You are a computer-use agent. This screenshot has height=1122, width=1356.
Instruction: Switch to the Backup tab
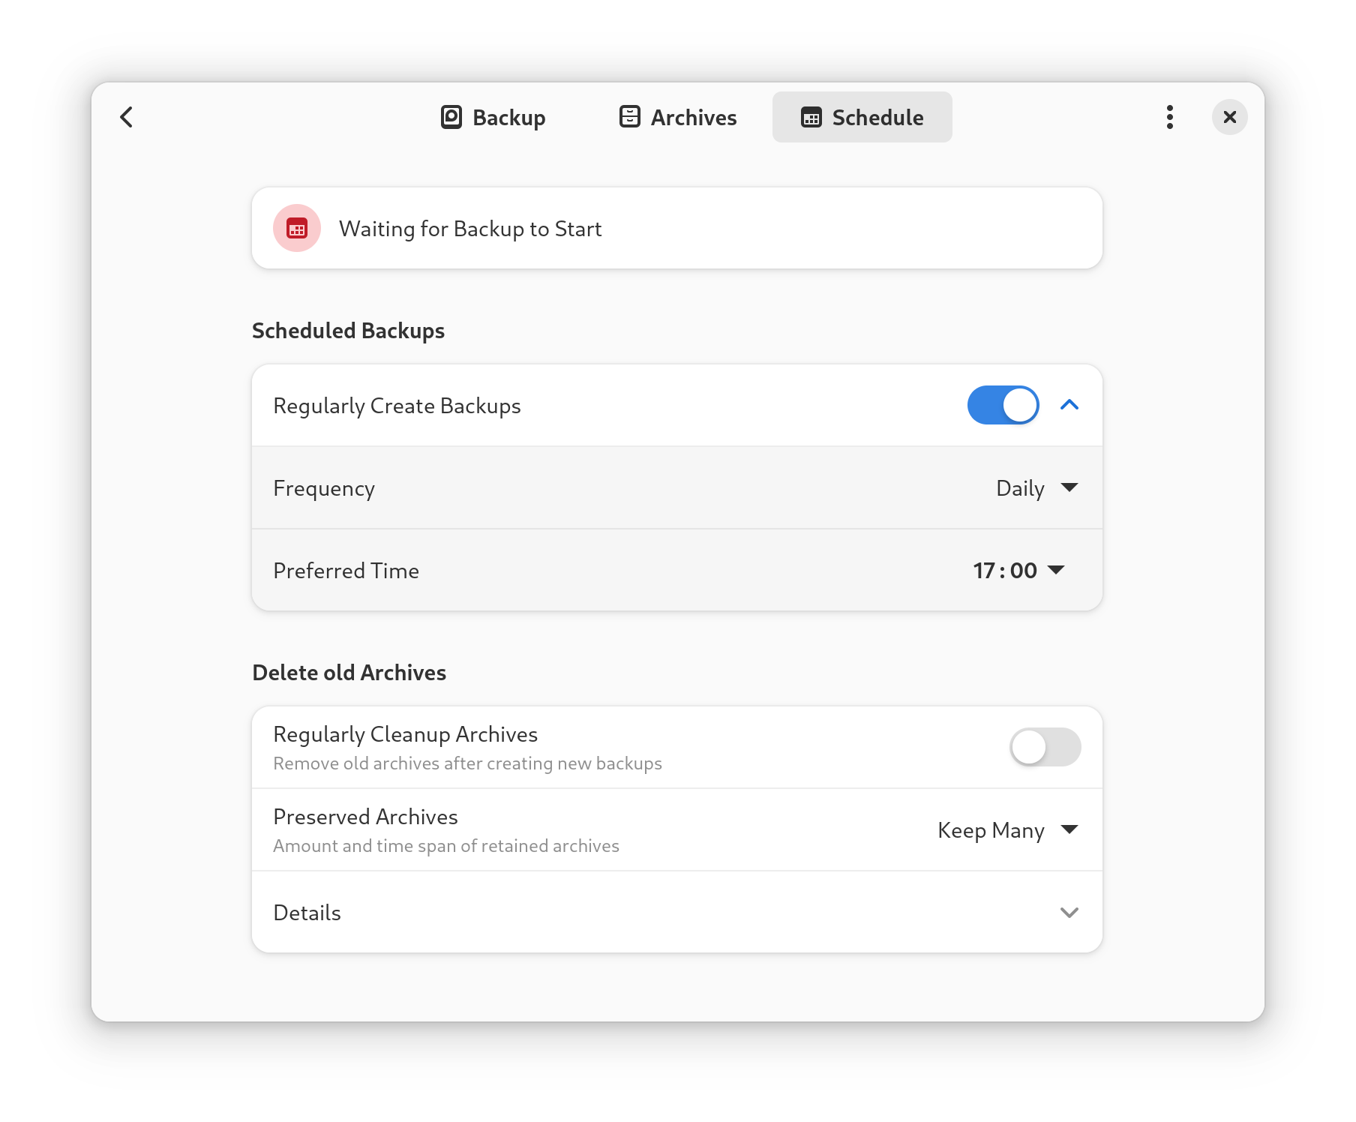[493, 118]
